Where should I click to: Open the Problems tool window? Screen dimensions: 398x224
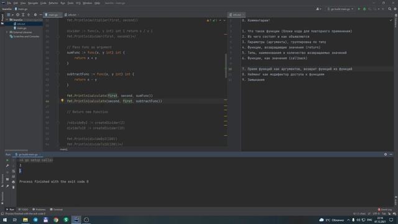(x=39, y=210)
